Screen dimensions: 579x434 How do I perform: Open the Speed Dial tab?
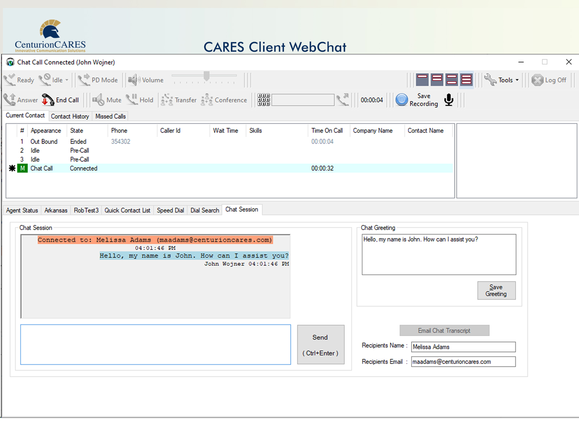click(170, 210)
